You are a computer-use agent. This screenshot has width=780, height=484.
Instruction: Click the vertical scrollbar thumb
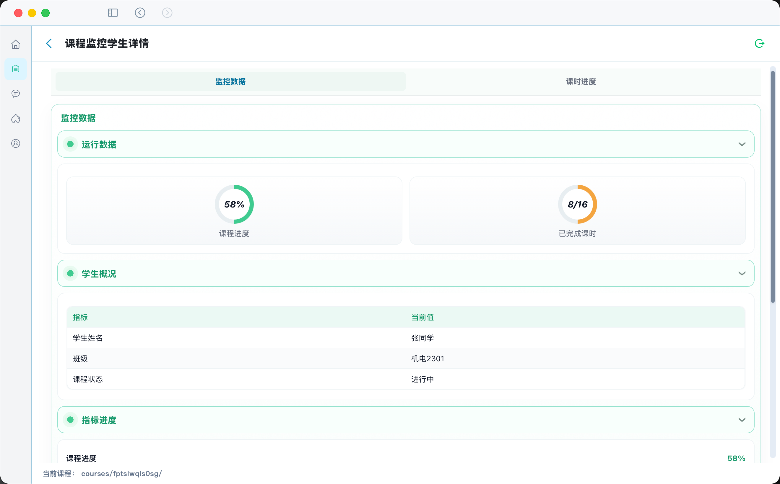tap(773, 186)
